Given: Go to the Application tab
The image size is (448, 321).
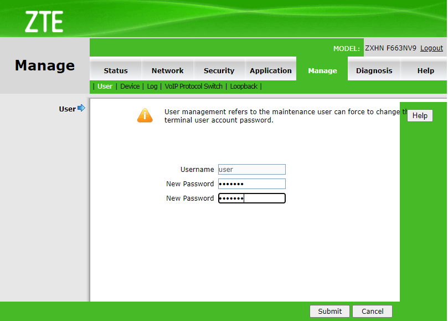Looking at the screenshot, I should (270, 70).
